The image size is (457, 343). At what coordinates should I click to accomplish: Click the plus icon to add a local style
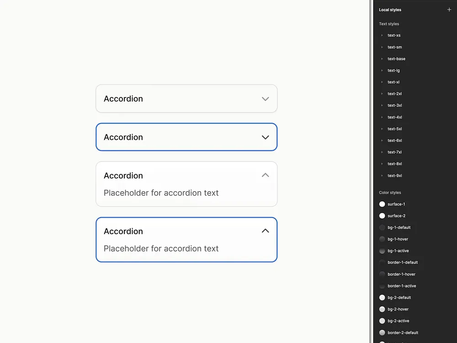point(449,9)
